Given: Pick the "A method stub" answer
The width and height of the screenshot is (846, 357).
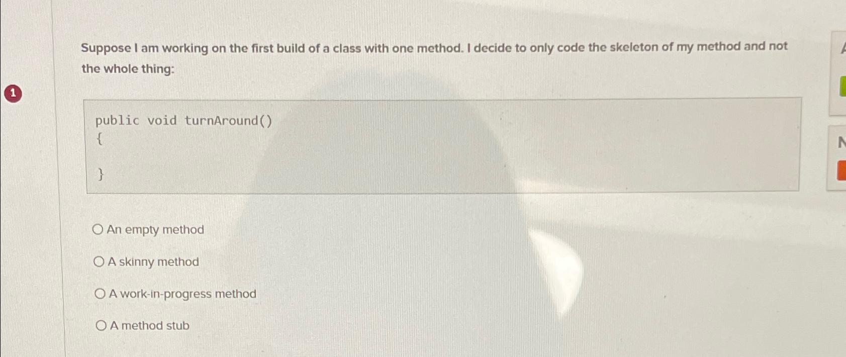Looking at the screenshot, I should pos(100,325).
